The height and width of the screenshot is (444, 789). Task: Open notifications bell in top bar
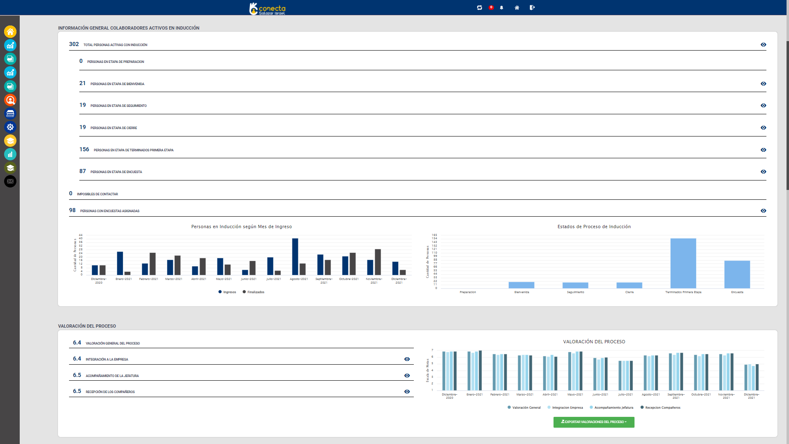pos(501,7)
